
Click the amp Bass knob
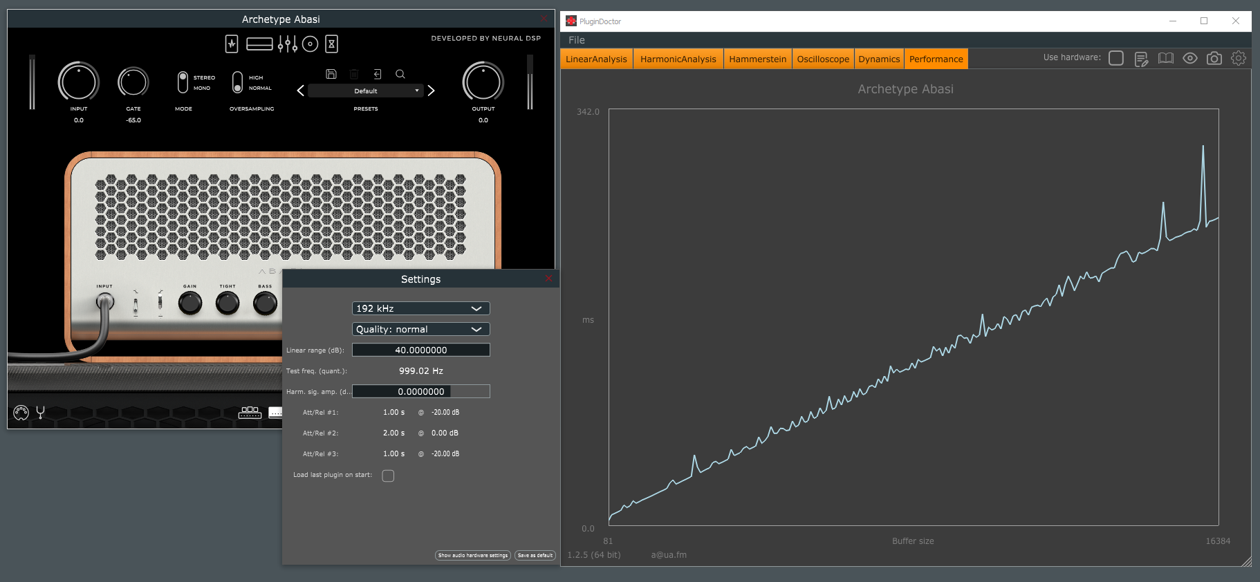[265, 303]
